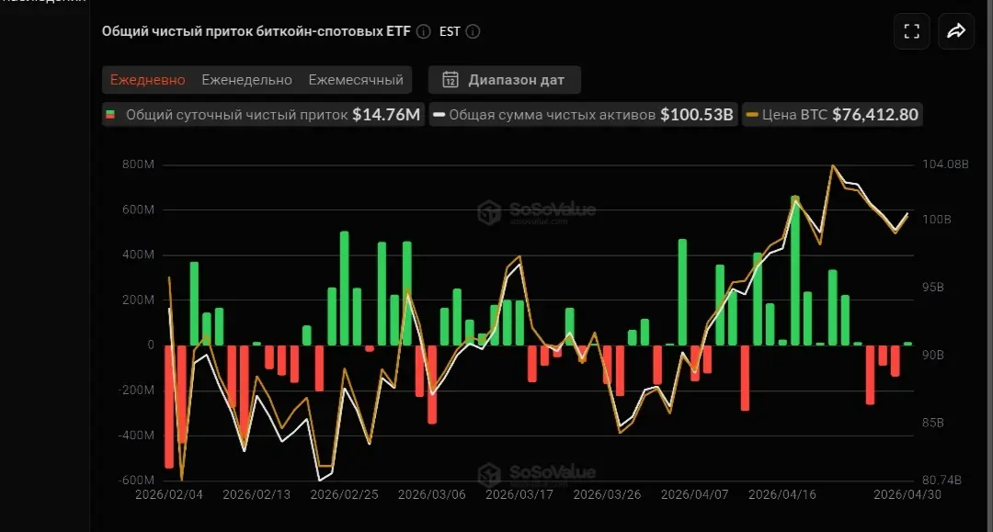993x532 pixels.
Task: Switch to the Еженедельно tab
Action: 247,80
